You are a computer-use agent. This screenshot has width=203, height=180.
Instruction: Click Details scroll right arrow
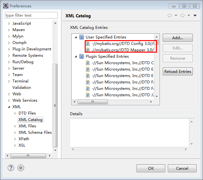click(186, 149)
